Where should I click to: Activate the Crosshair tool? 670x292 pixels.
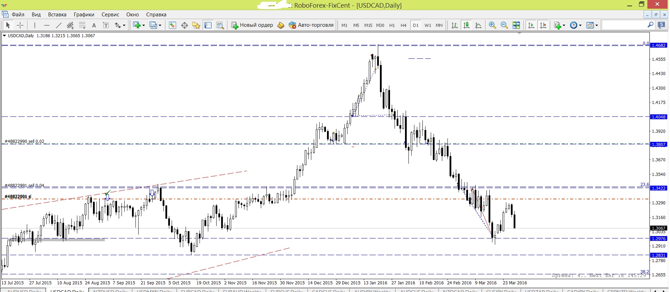[20, 25]
